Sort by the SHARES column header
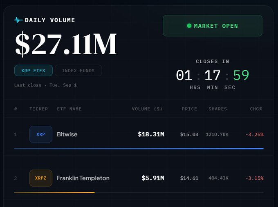Image resolution: width=278 pixels, height=207 pixels. pos(218,109)
